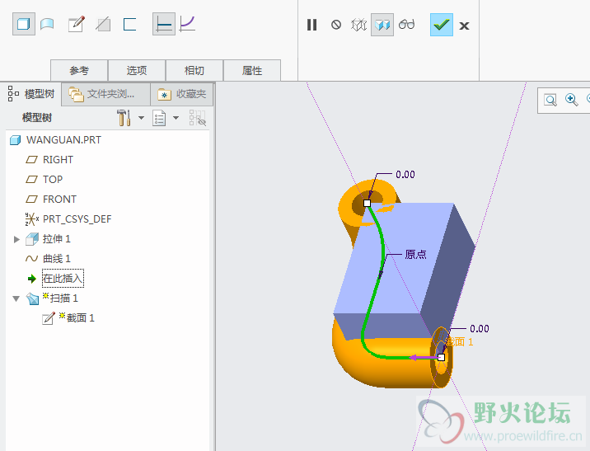Click the verify glasses preview icon

point(407,25)
